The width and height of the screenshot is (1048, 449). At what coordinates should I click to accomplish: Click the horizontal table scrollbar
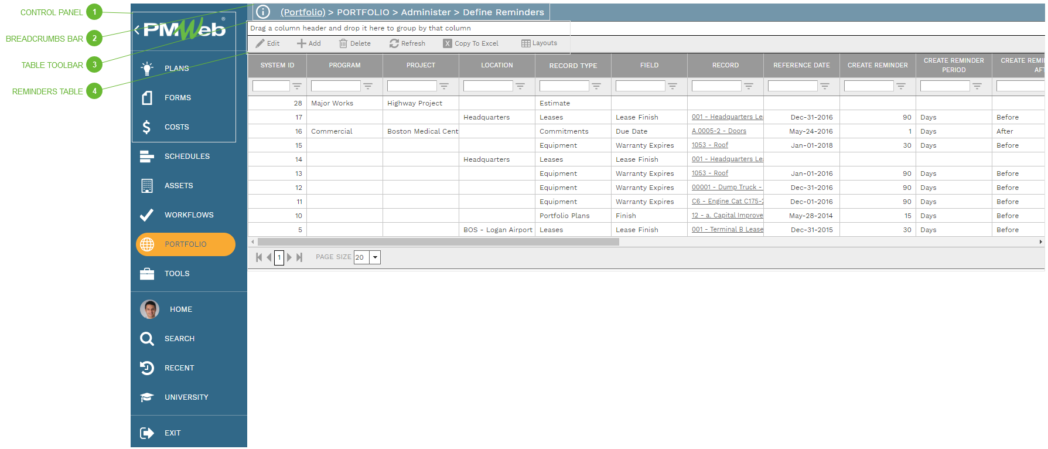(x=438, y=242)
